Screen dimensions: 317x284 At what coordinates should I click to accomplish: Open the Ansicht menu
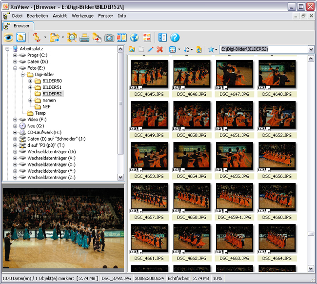click(59, 16)
